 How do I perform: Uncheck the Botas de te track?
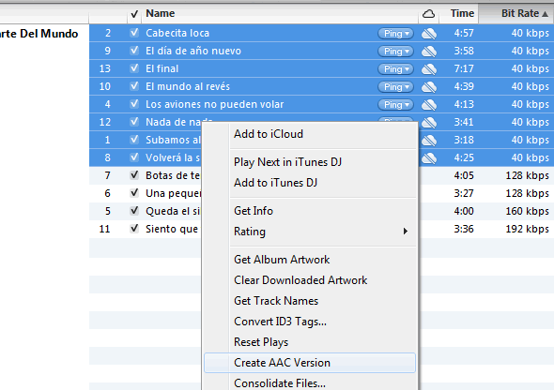point(134,175)
